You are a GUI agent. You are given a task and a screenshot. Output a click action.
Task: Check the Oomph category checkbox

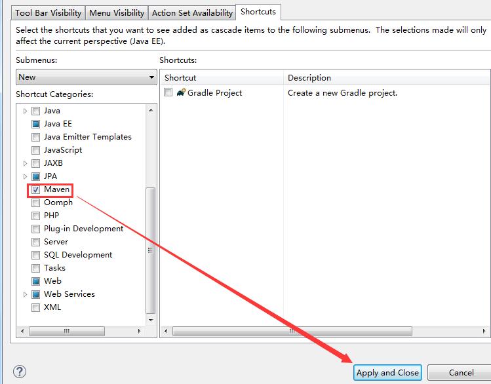pyautogui.click(x=35, y=202)
